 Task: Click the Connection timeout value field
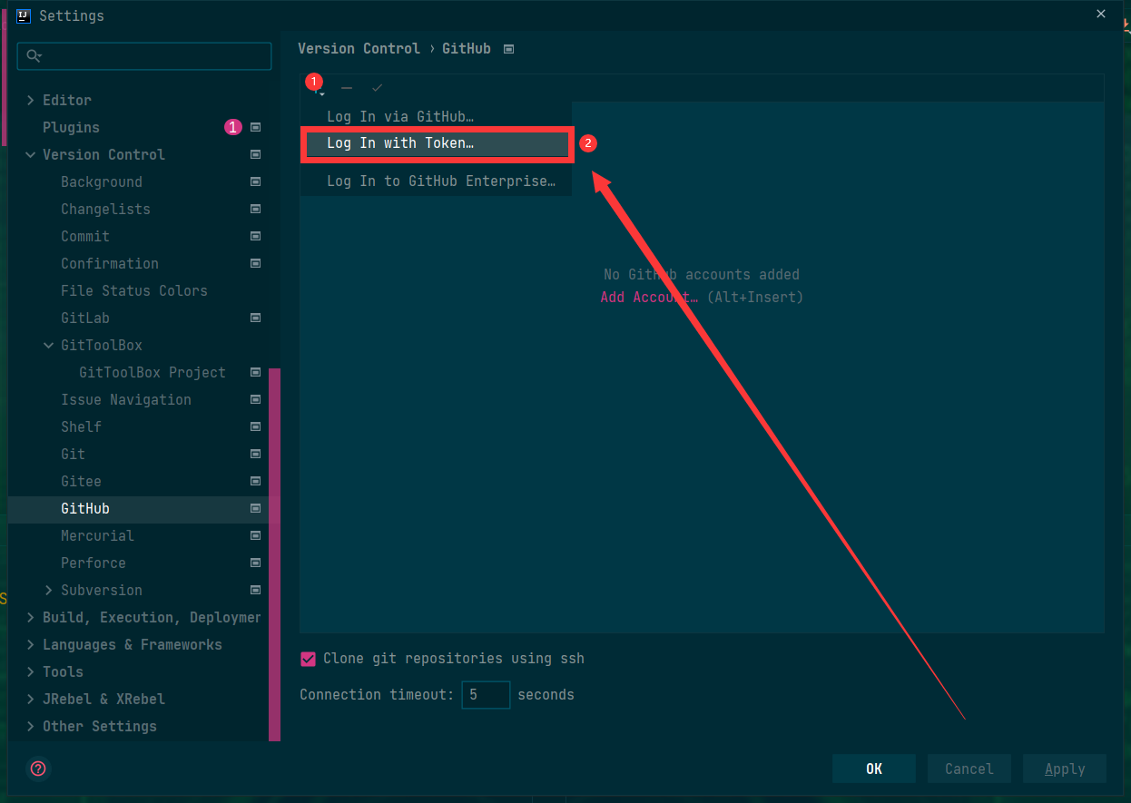click(x=486, y=695)
